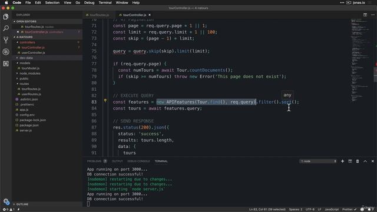
Task: Open the Apple menu
Action: point(6,2)
